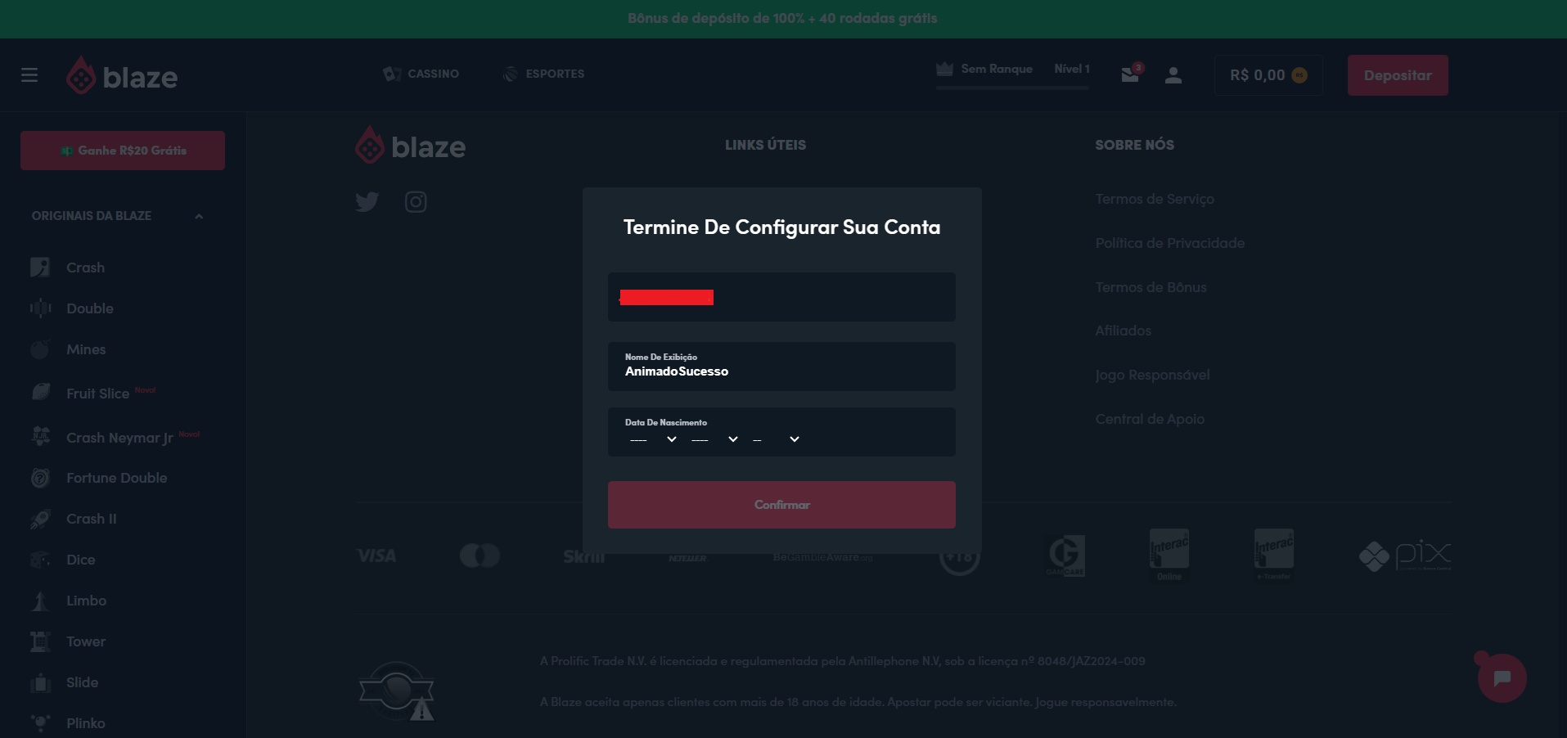This screenshot has width=1567, height=738.
Task: Click the redacted first input field
Action: click(781, 297)
